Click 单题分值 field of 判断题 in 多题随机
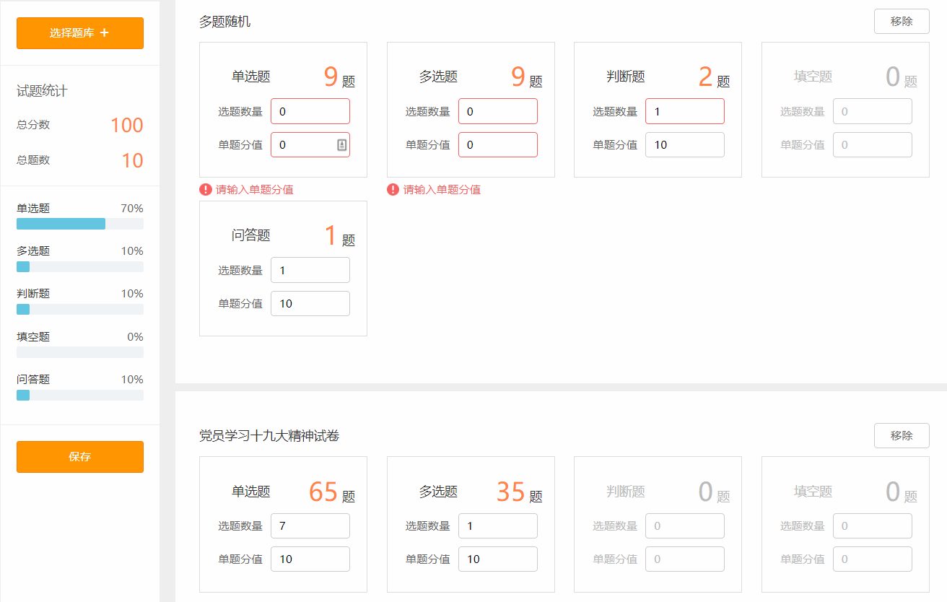Viewport: 947px width, 602px height. 684,145
